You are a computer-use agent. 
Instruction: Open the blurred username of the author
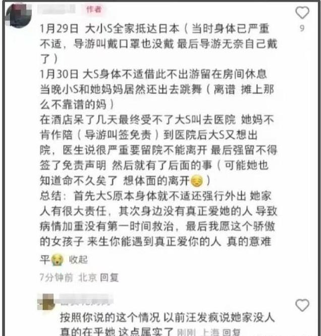57,9
